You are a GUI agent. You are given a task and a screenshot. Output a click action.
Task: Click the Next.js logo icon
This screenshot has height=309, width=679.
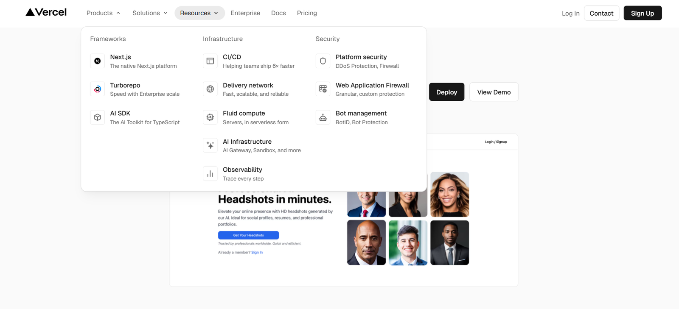coord(97,61)
